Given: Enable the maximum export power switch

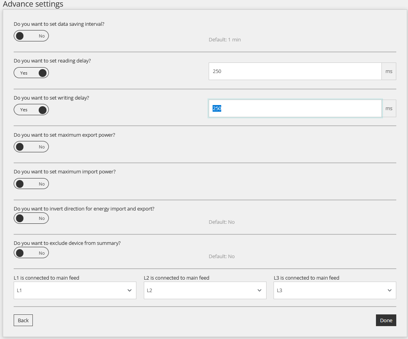Looking at the screenshot, I should click(x=31, y=147).
